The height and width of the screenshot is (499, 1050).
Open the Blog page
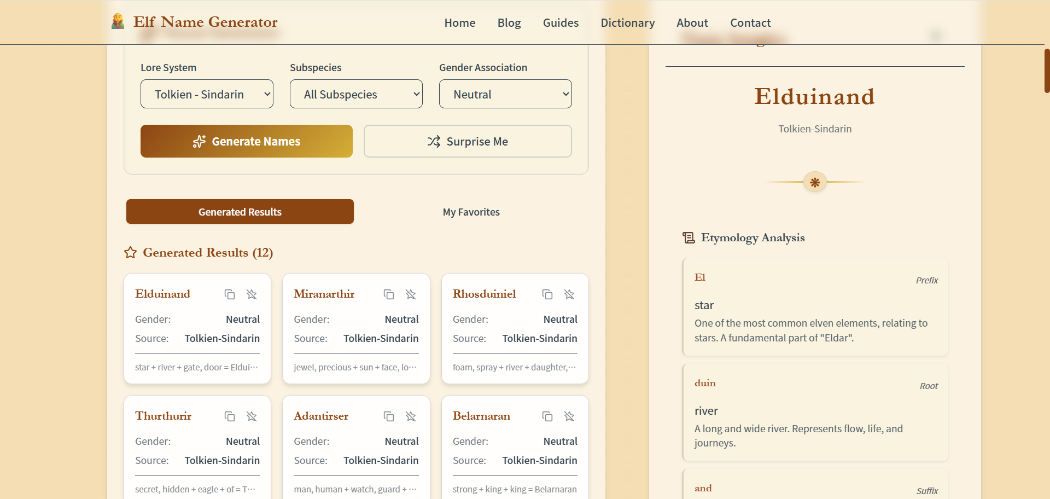(x=509, y=23)
